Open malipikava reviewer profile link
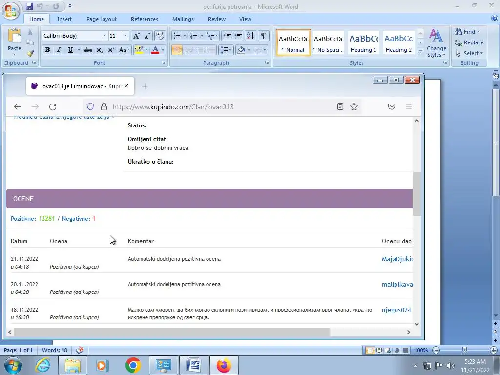Screen dimensions: 500x375 397,285
